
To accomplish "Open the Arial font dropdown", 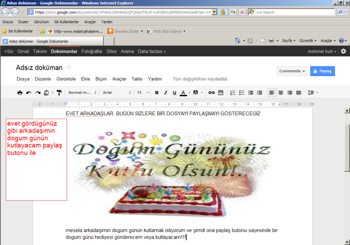I will [117, 93].
